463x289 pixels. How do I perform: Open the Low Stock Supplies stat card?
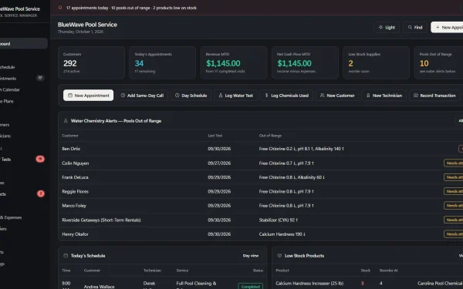(x=376, y=62)
